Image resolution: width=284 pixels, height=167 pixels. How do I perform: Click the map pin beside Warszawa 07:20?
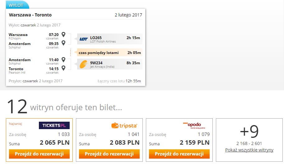63,34
